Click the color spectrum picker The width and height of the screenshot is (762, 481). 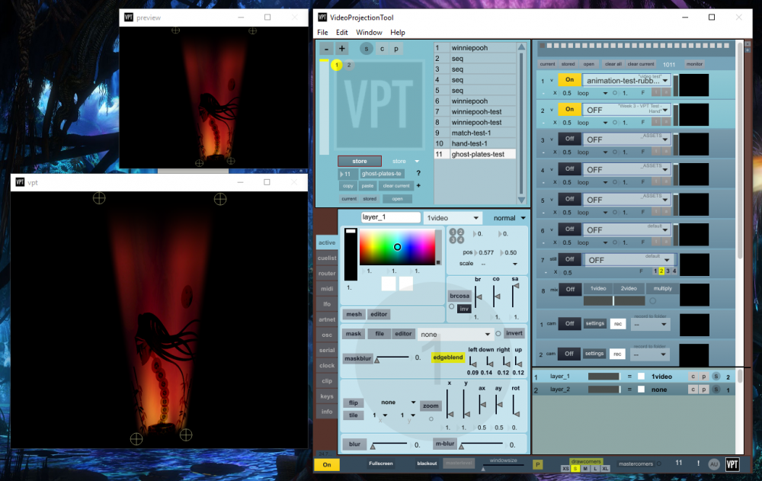click(397, 247)
